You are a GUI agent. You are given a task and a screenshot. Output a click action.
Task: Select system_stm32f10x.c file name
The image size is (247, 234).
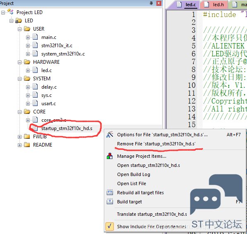[63, 54]
